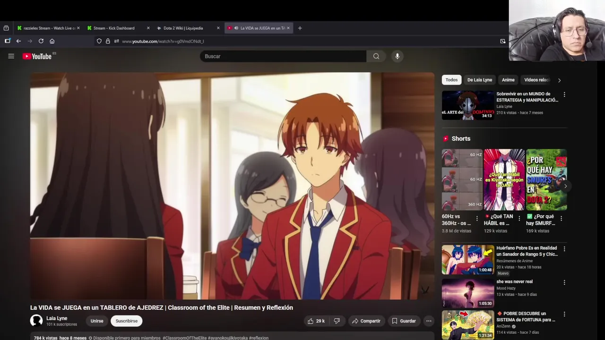
Task: Open the 60Hz vs 360Hz short thumbnail
Action: [x=462, y=180]
